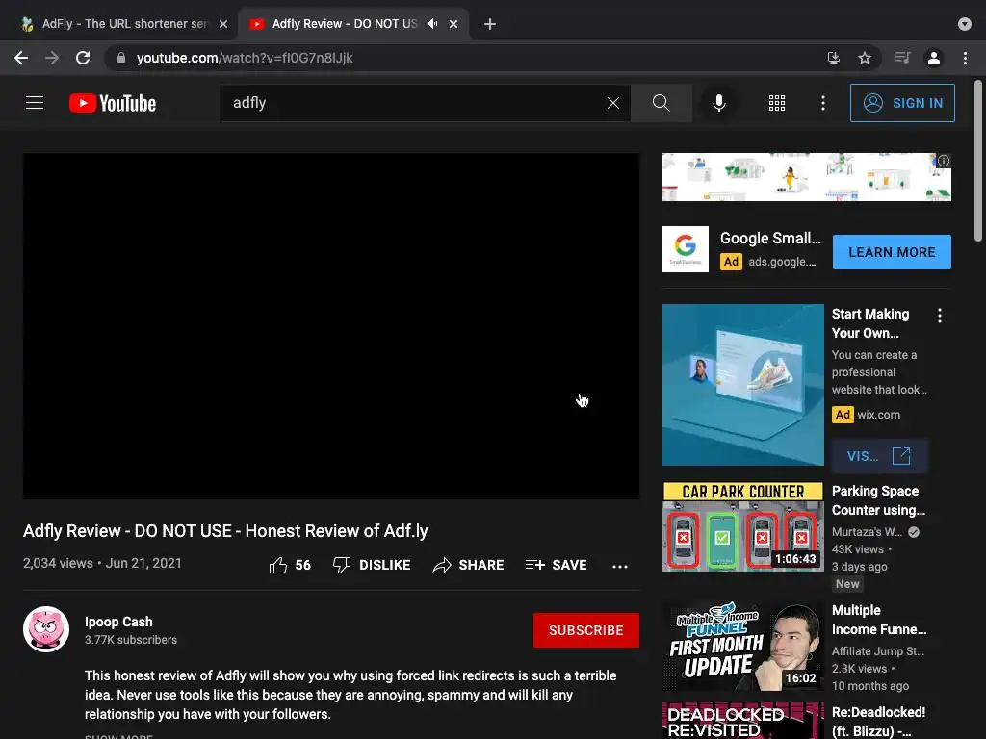Click the Wix ad thumbnail
This screenshot has width=986, height=739.
[x=742, y=385]
